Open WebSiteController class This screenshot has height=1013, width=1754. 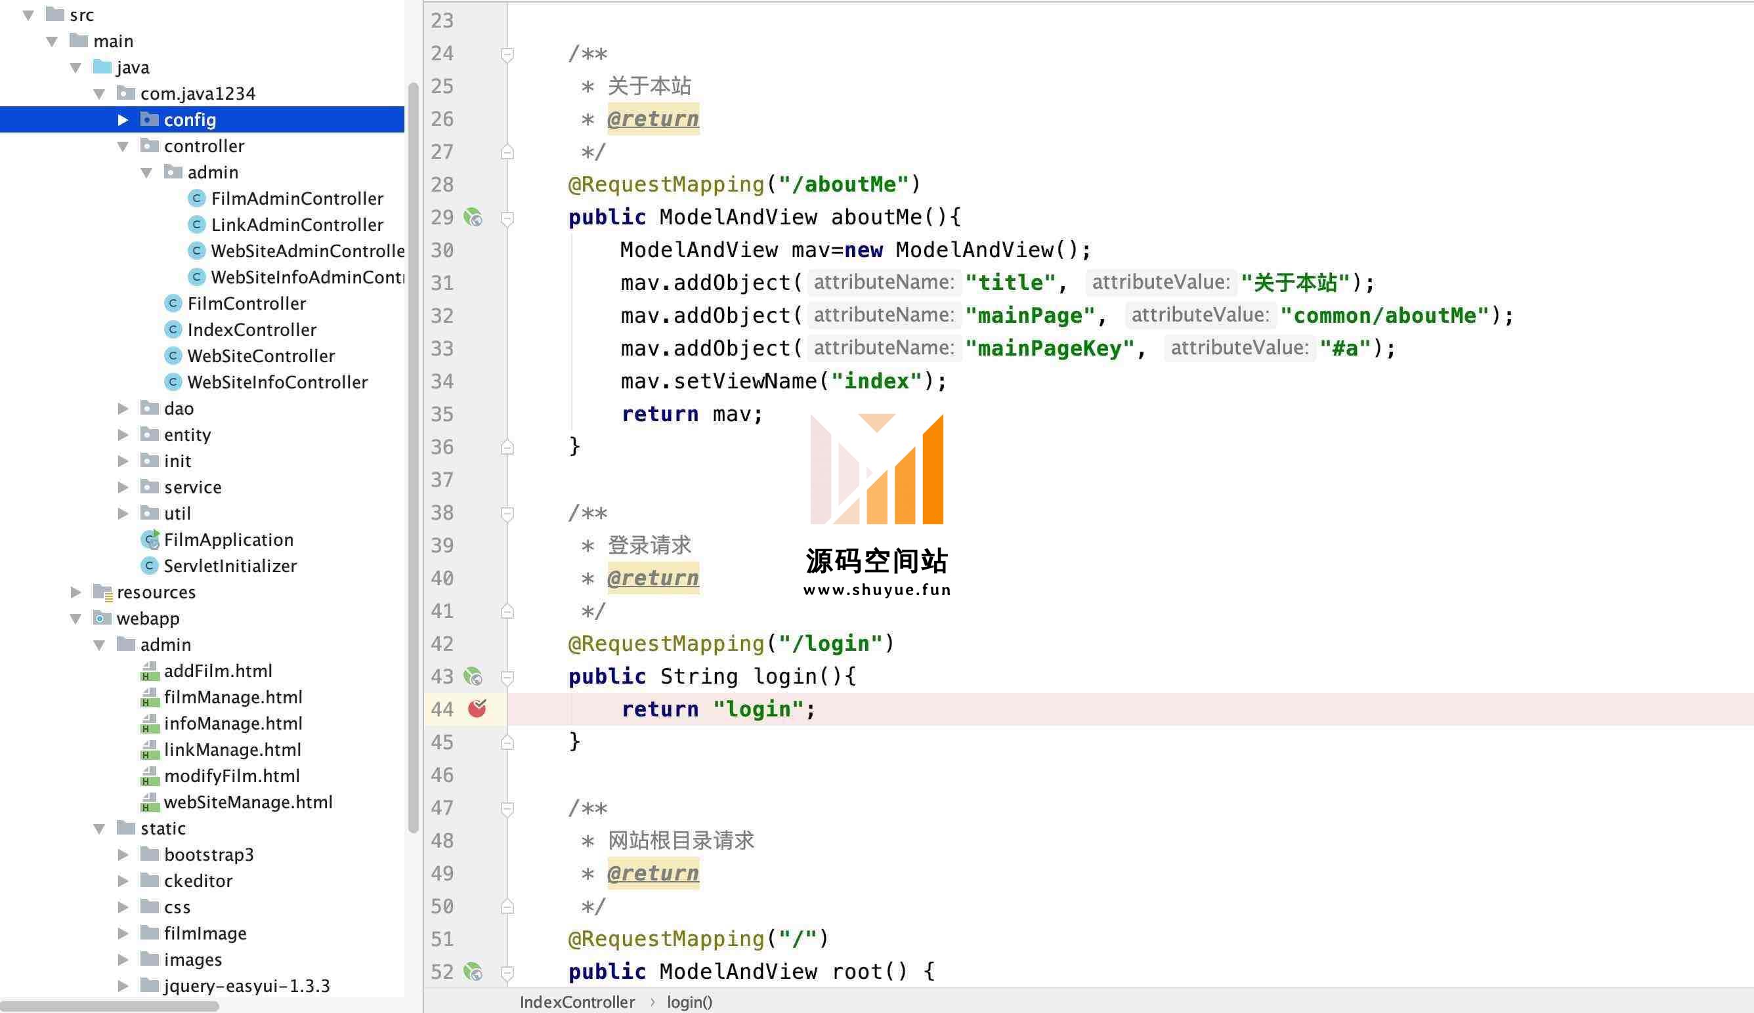(x=249, y=356)
